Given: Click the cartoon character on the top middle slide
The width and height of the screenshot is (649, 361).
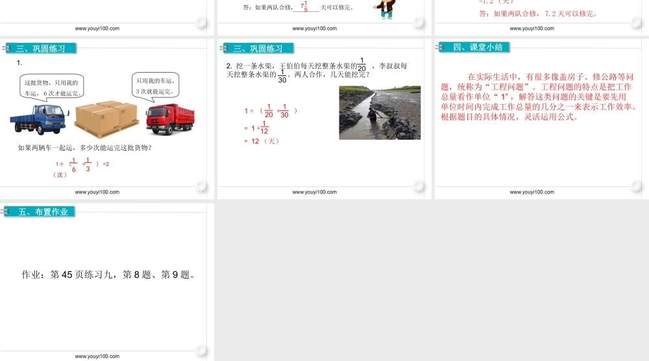Looking at the screenshot, I should pyautogui.click(x=386, y=8).
